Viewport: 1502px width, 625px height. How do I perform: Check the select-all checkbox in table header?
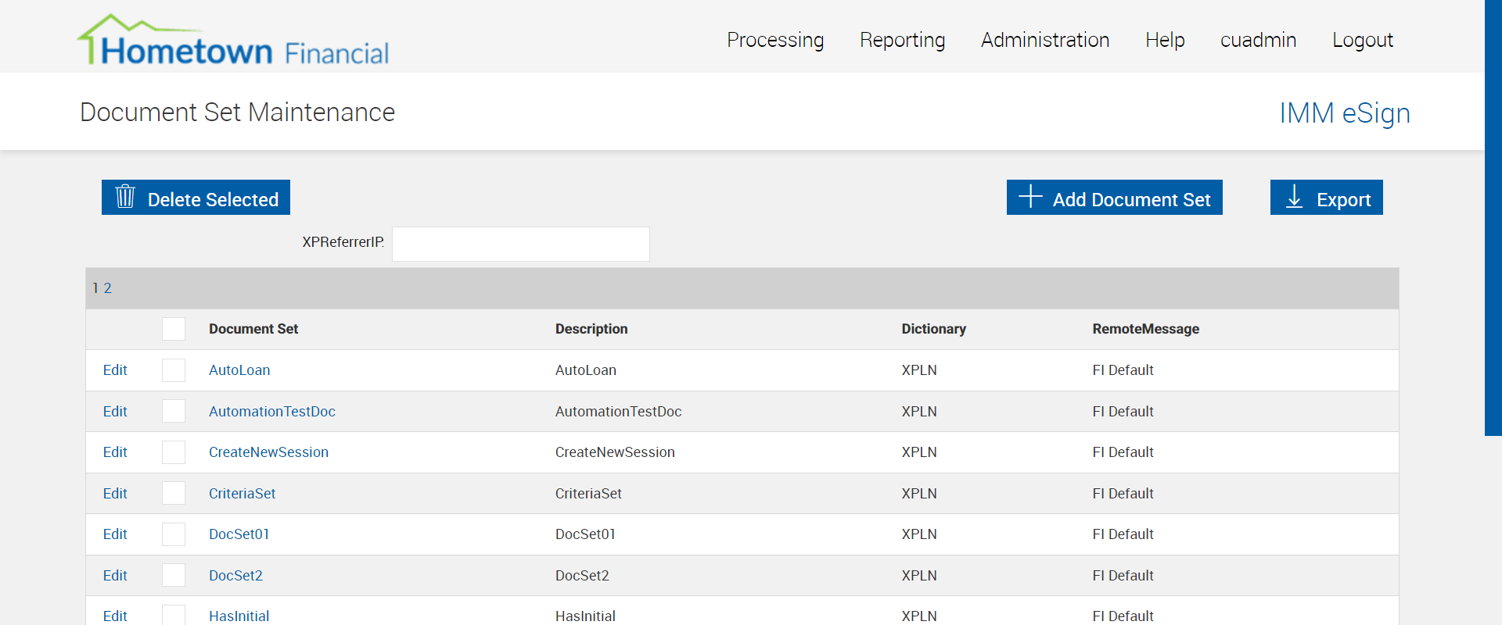[x=174, y=329]
